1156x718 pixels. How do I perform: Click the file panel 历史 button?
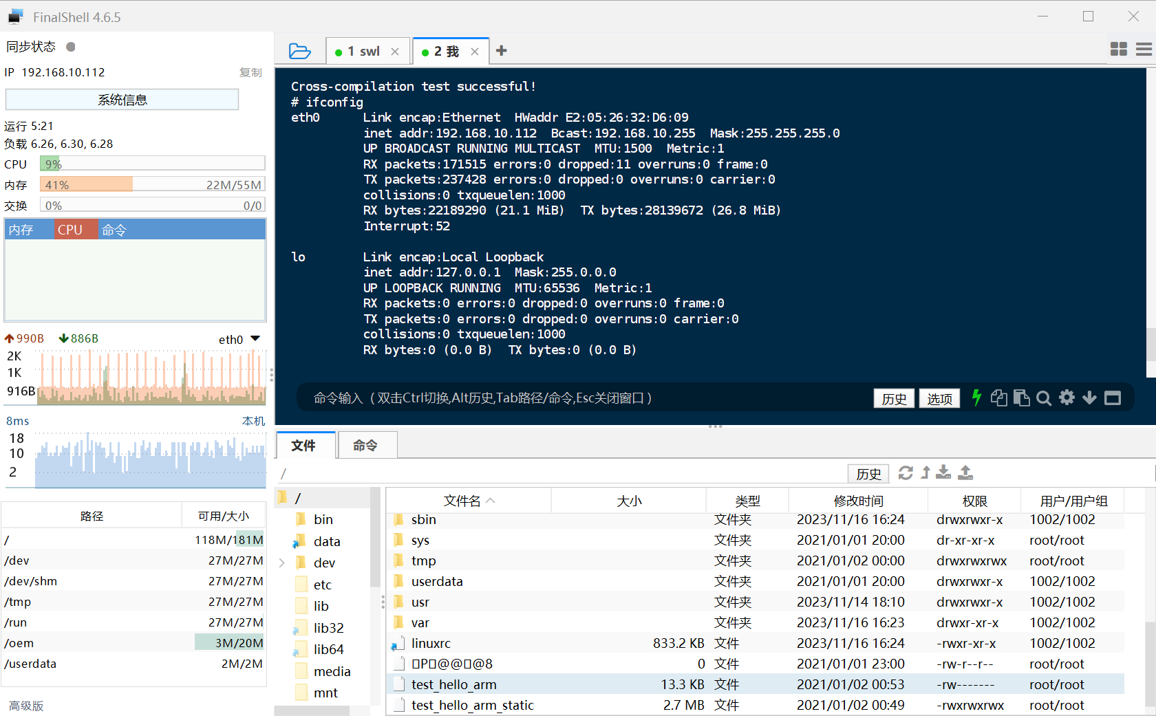click(x=868, y=474)
